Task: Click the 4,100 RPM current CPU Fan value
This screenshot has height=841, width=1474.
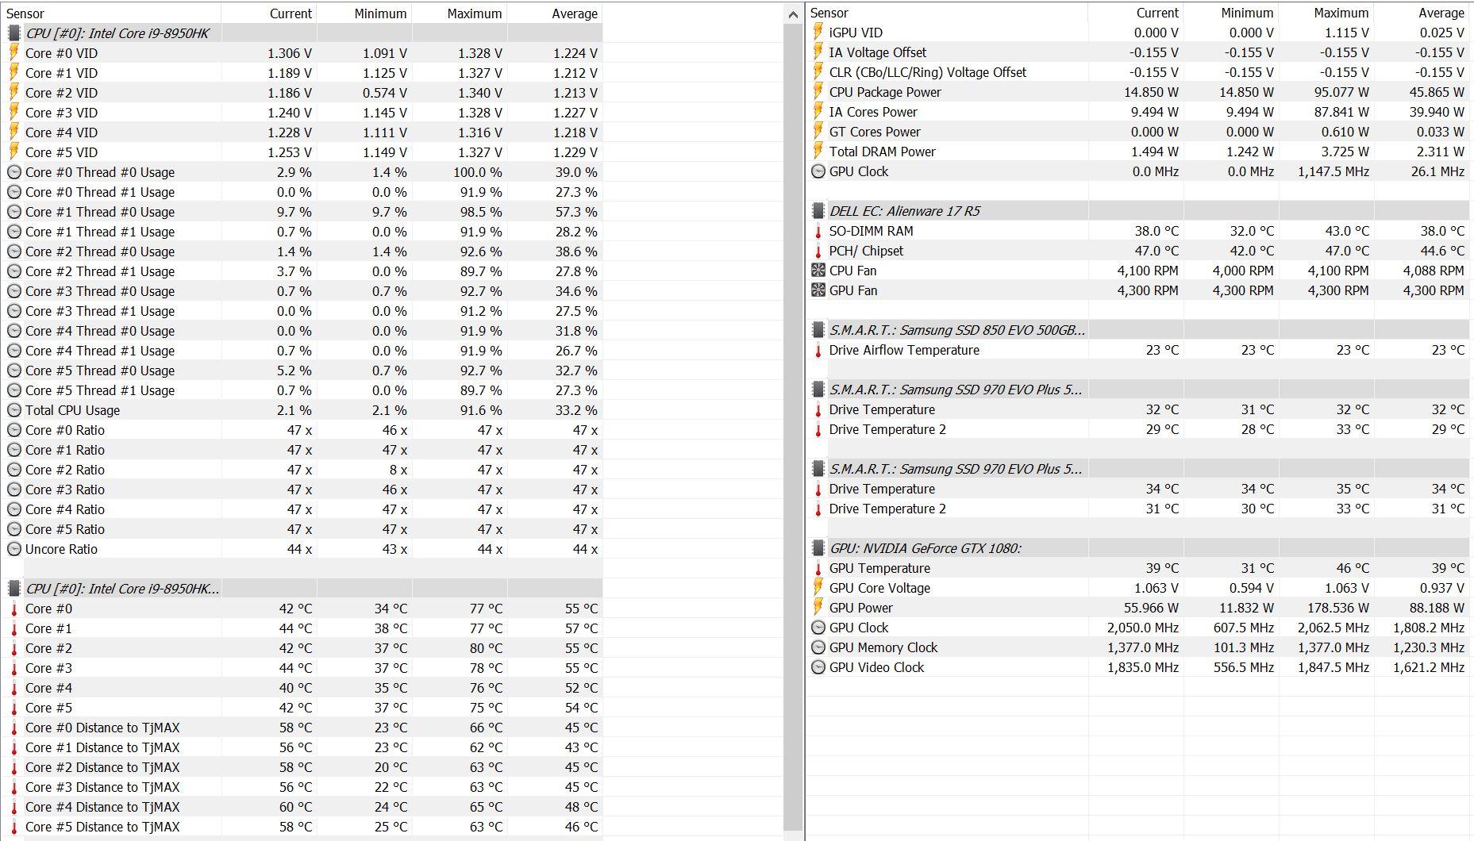Action: 1148,271
